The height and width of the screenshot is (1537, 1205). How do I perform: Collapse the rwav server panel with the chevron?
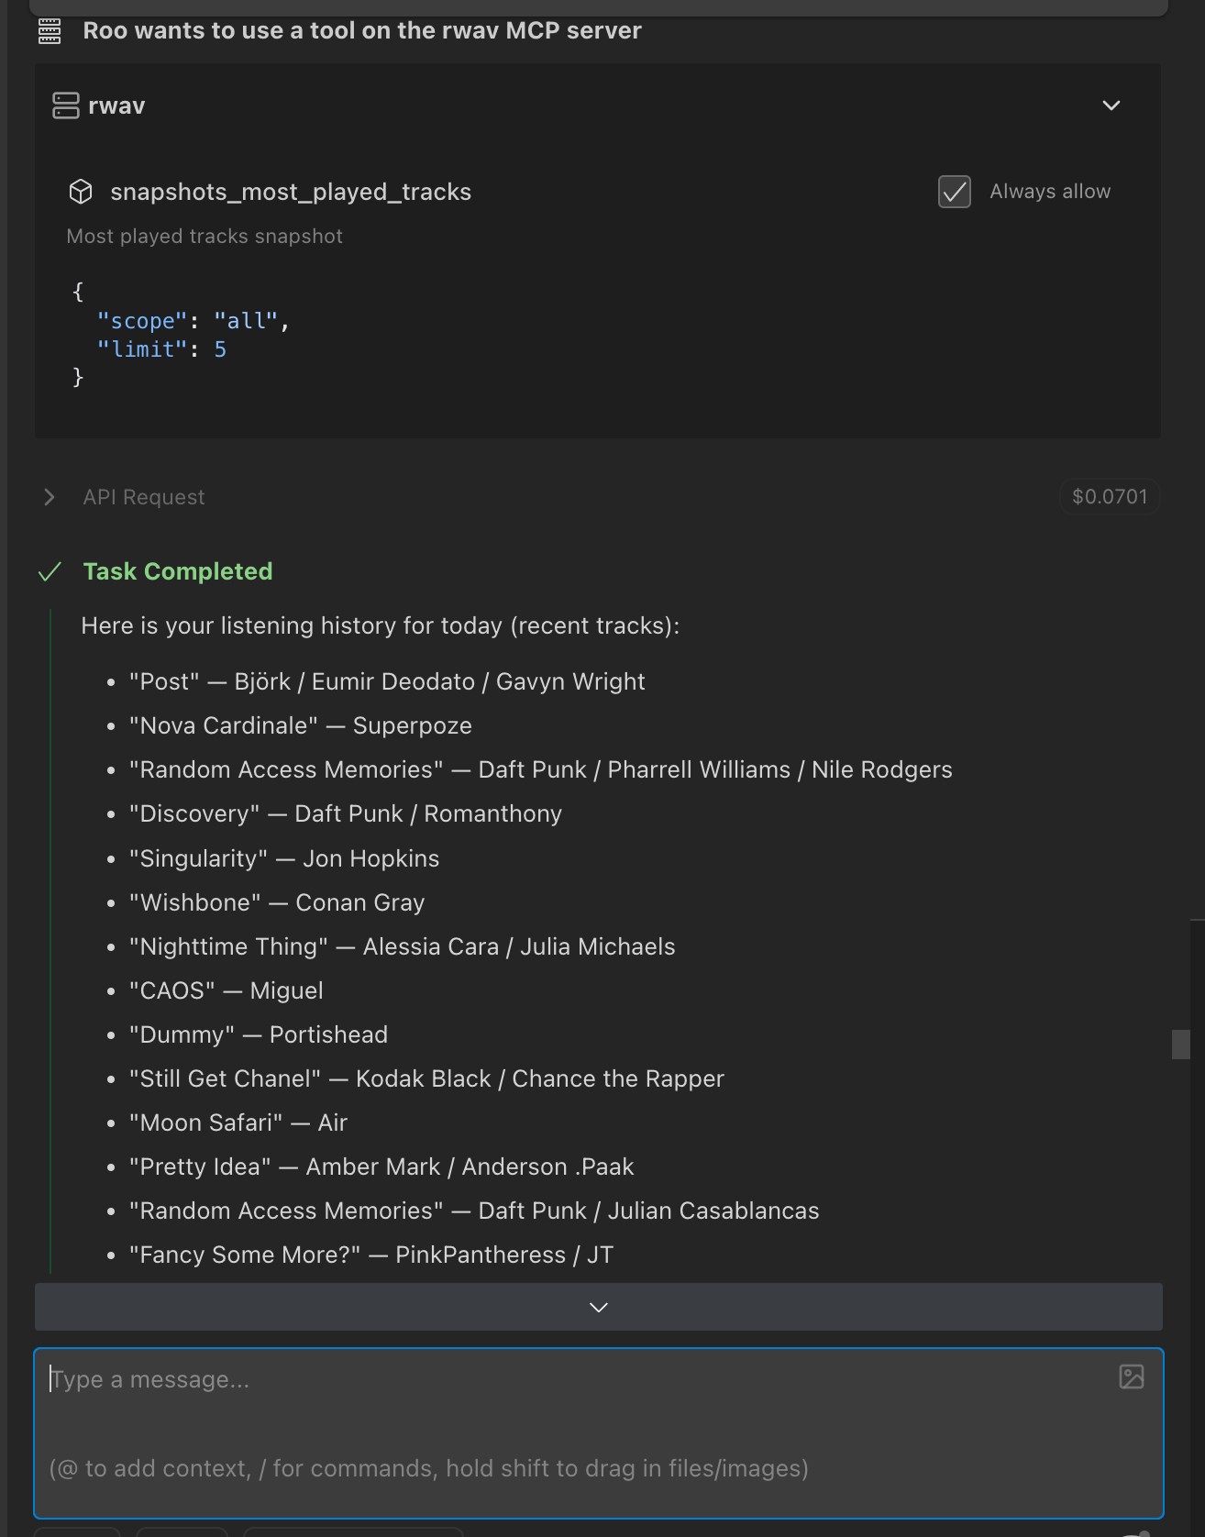tap(1111, 105)
